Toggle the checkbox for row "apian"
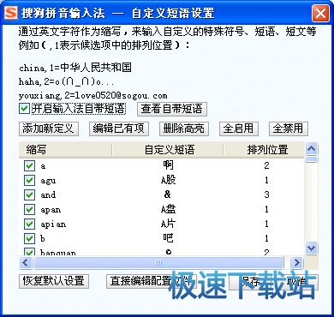Viewport: 334px width, 317px height. click(29, 224)
